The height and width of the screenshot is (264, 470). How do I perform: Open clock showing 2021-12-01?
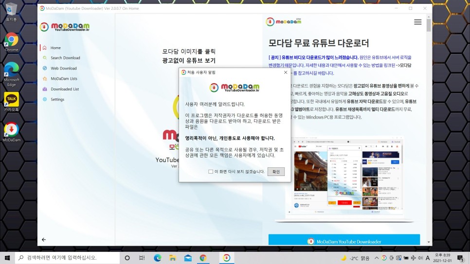click(x=442, y=258)
